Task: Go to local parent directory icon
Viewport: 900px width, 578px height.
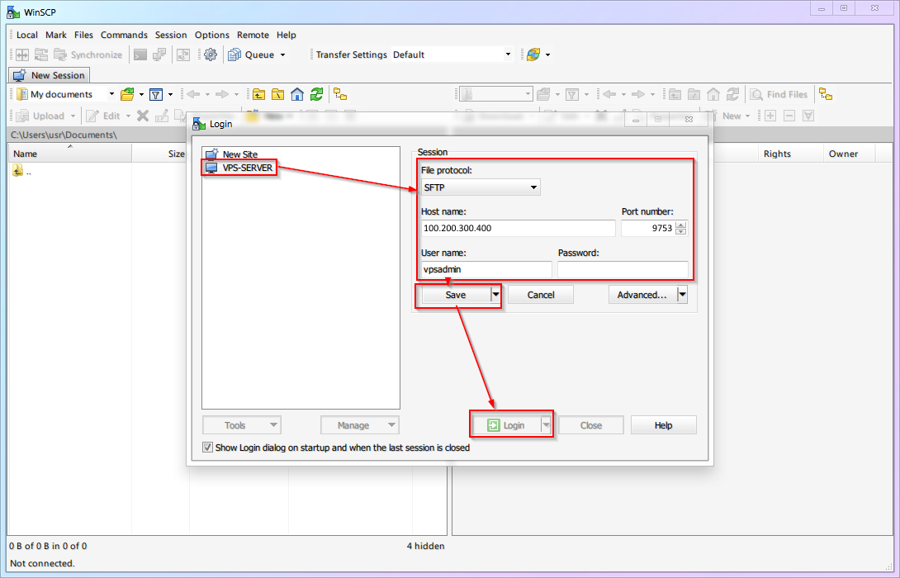Action: [x=259, y=94]
